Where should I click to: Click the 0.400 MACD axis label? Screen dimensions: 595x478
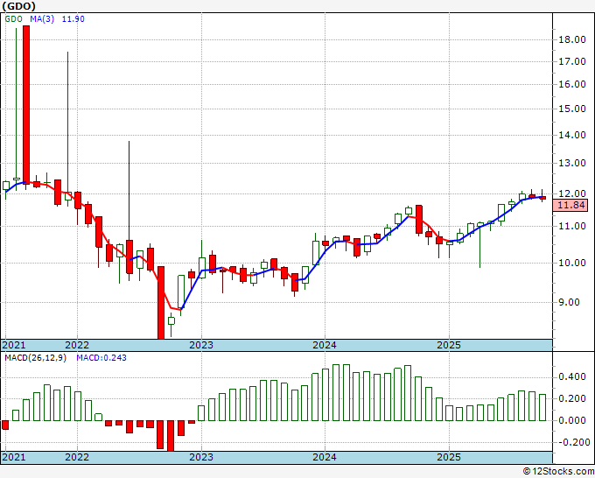[572, 377]
